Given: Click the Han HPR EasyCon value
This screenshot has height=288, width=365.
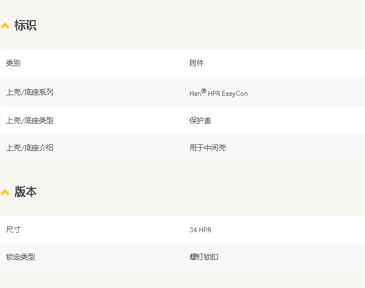Looking at the screenshot, I should (x=218, y=92).
